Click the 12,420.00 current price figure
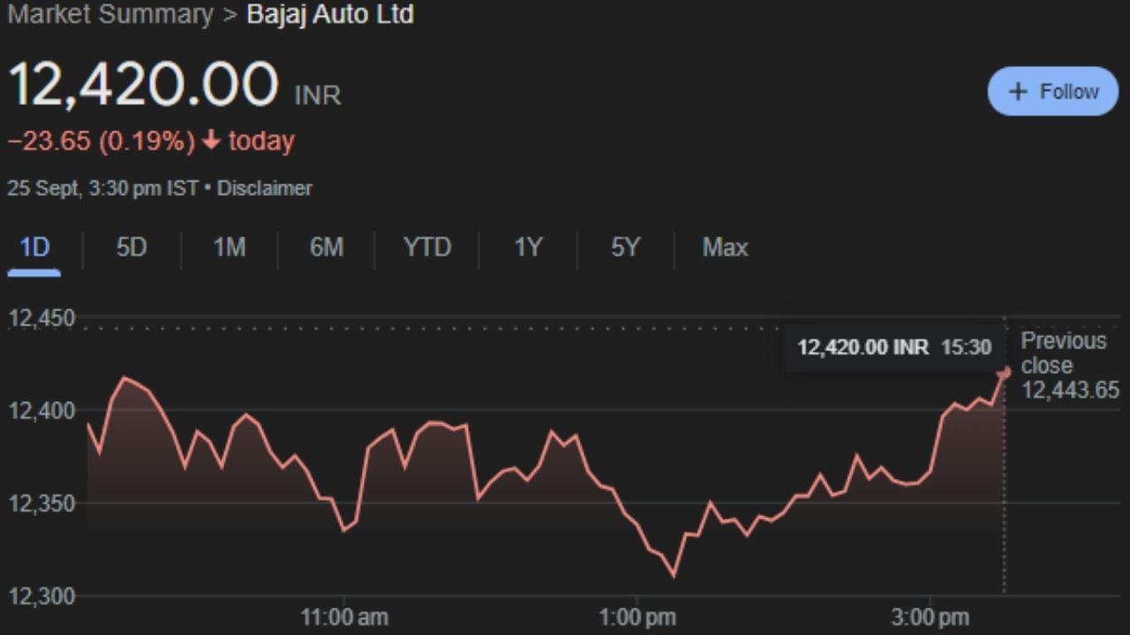1130x635 pixels. point(143,85)
